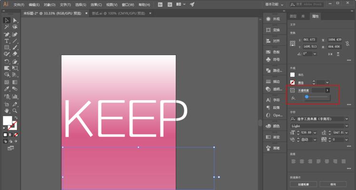Select the Zoom tool
The image size is (356, 190).
coord(15,111)
